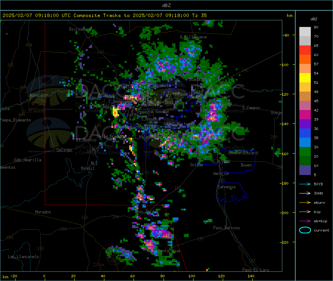Select the 'Cda_Amarilla' location label

(x=28, y=160)
